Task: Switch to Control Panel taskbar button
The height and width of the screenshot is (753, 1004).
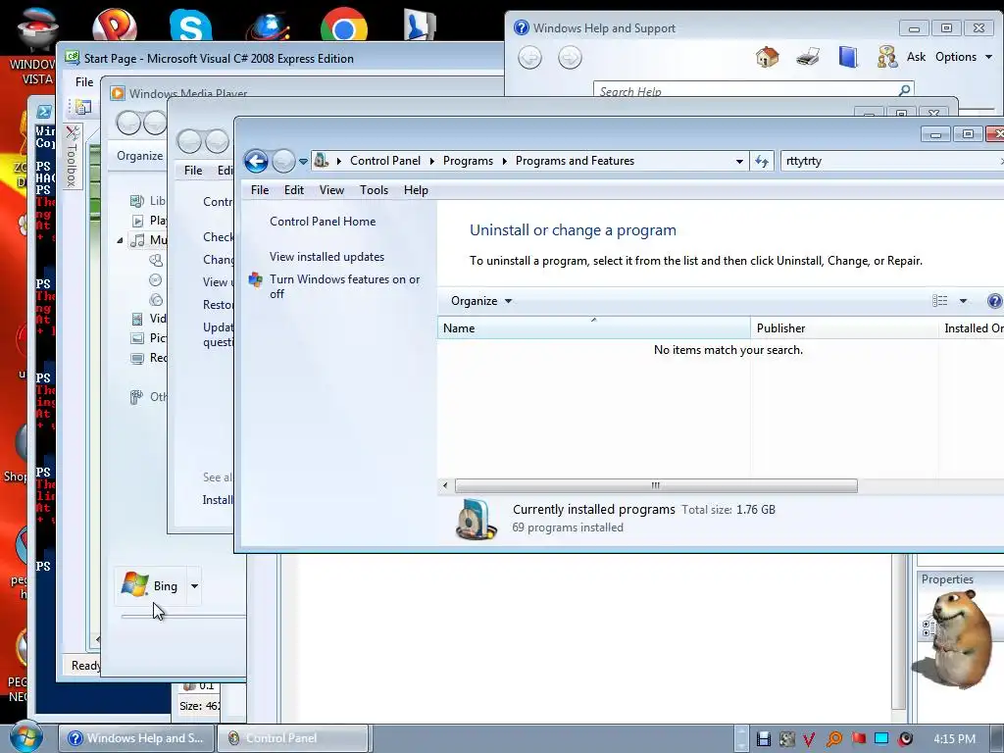Action: click(293, 738)
